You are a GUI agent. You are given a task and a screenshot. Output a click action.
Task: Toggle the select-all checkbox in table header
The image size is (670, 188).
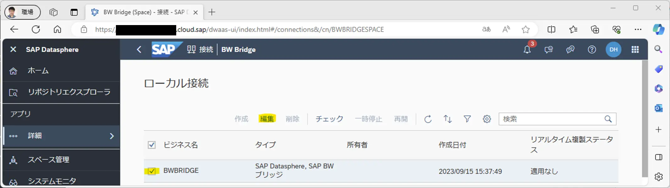point(152,145)
